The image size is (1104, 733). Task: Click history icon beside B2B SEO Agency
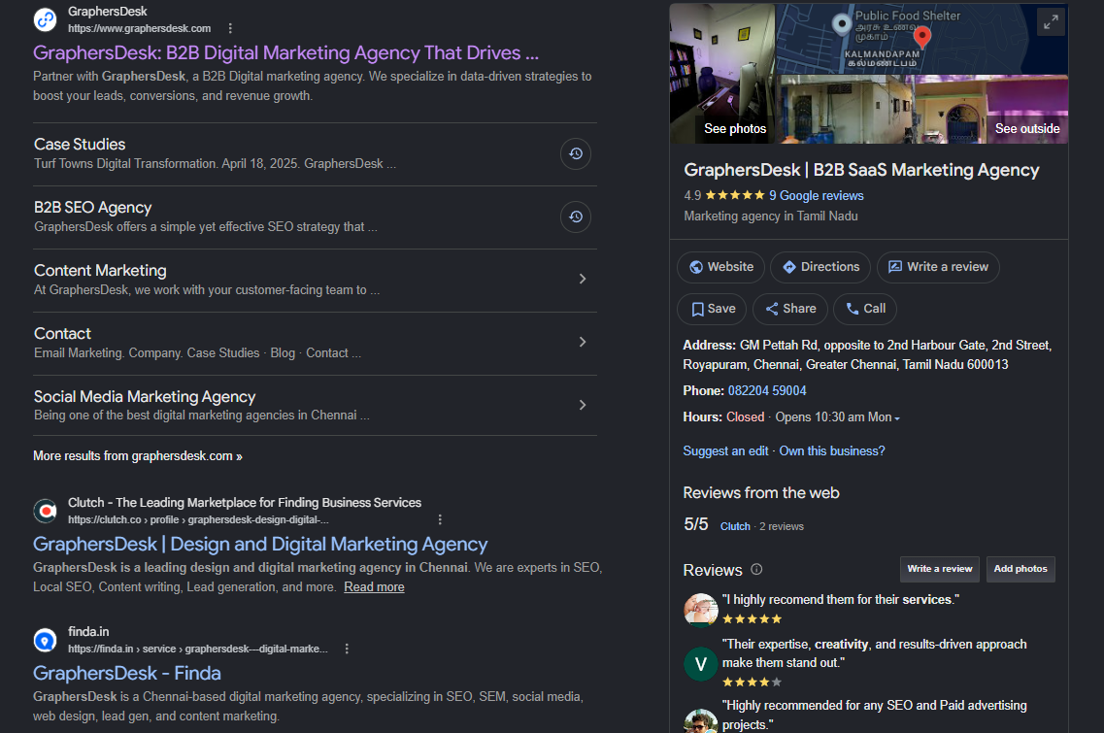click(x=575, y=217)
